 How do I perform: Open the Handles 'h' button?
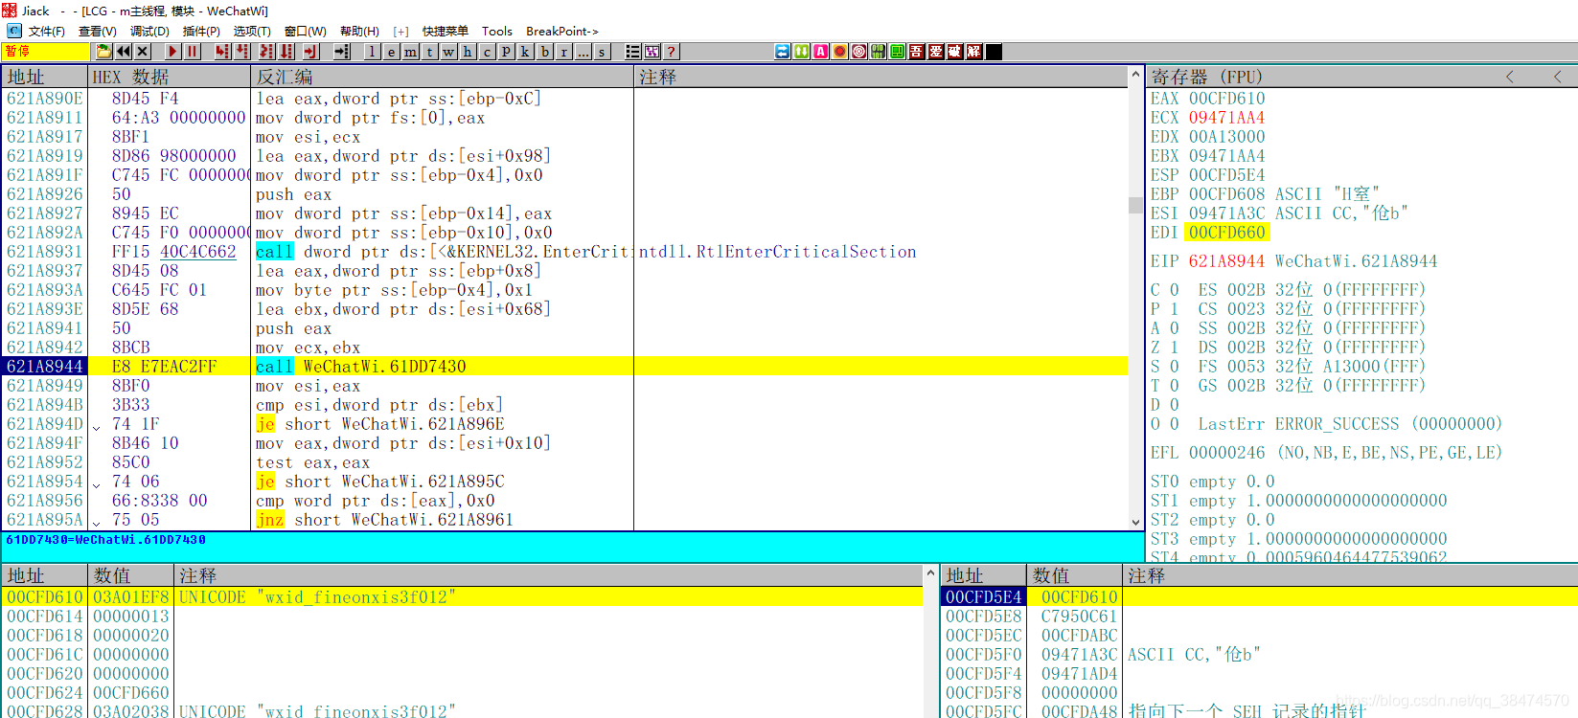468,52
